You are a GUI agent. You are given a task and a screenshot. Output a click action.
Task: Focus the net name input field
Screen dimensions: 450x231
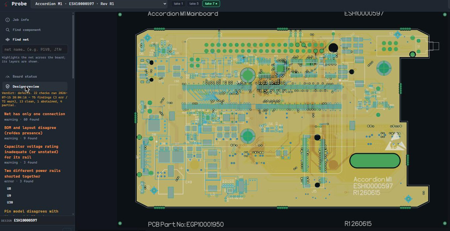[x=35, y=49]
